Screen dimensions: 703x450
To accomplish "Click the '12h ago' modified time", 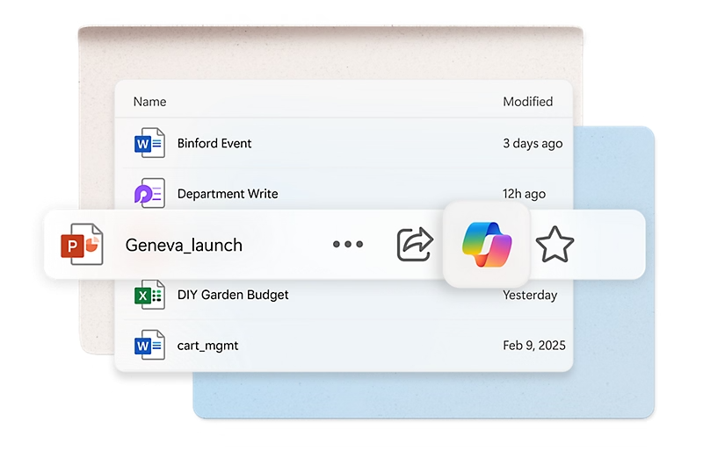I will pyautogui.click(x=524, y=194).
